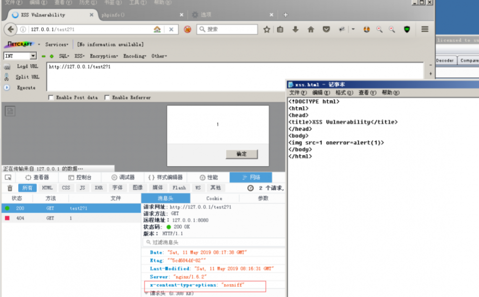
Task: Confirm the alert with 确定 button
Action: (x=241, y=154)
